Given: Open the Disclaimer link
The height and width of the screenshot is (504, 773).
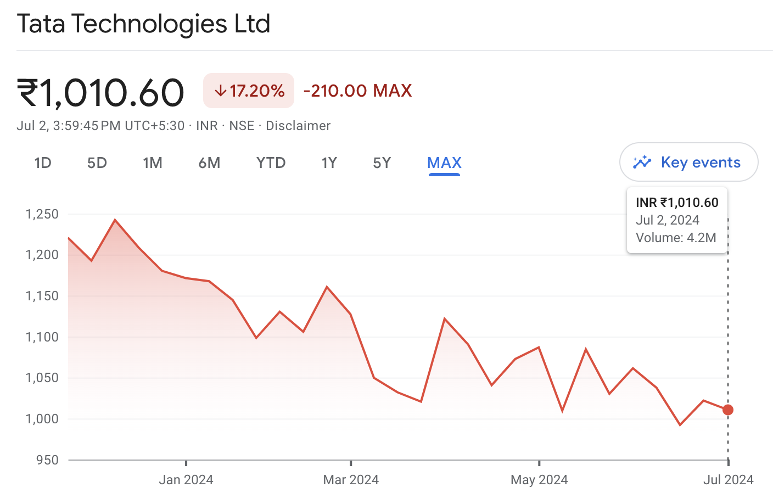Looking at the screenshot, I should pos(298,125).
